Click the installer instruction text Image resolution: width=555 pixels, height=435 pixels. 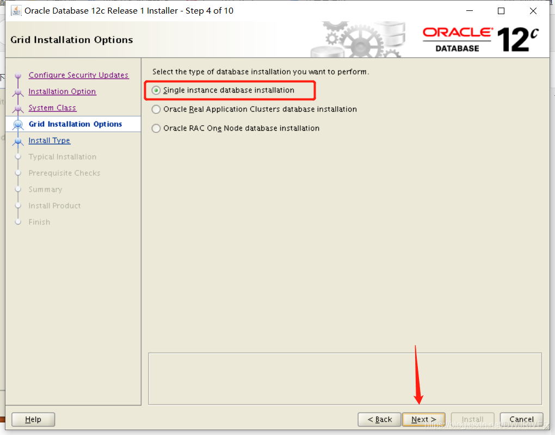coord(261,71)
